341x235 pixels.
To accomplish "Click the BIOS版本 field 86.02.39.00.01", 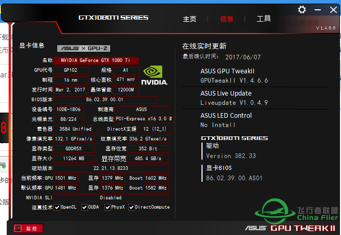I will (x=105, y=100).
